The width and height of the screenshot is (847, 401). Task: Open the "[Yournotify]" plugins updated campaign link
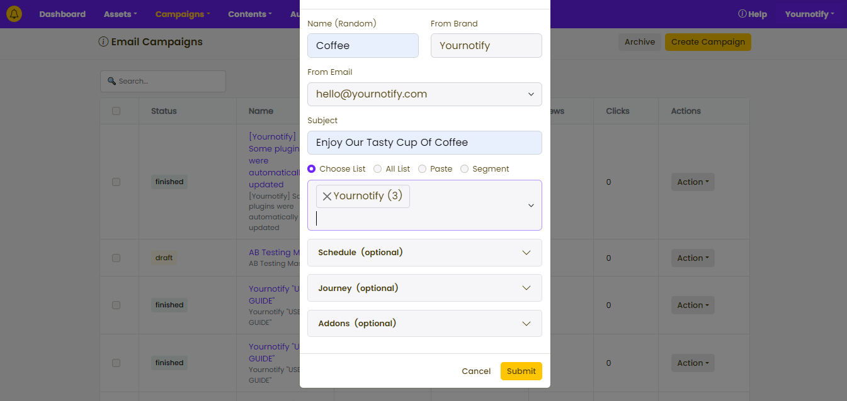274,160
